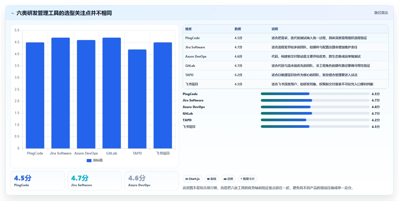Click GitLab label in progress list

(188, 114)
